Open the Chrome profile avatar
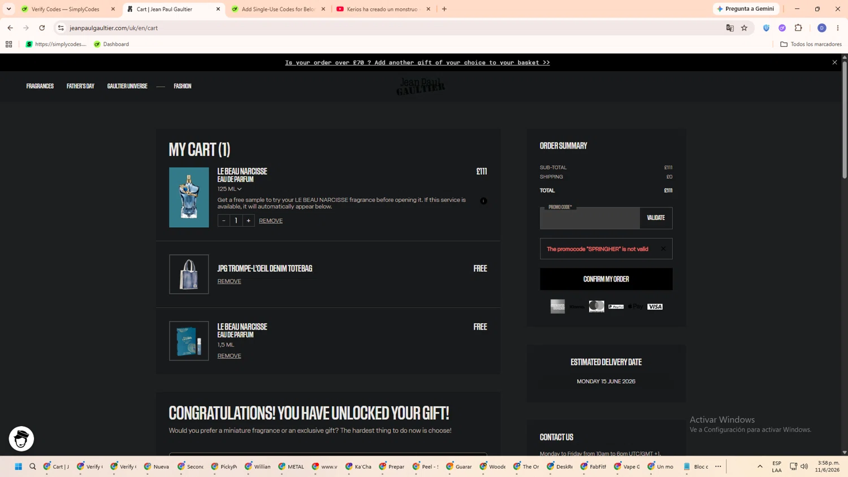The height and width of the screenshot is (477, 848). click(x=822, y=28)
